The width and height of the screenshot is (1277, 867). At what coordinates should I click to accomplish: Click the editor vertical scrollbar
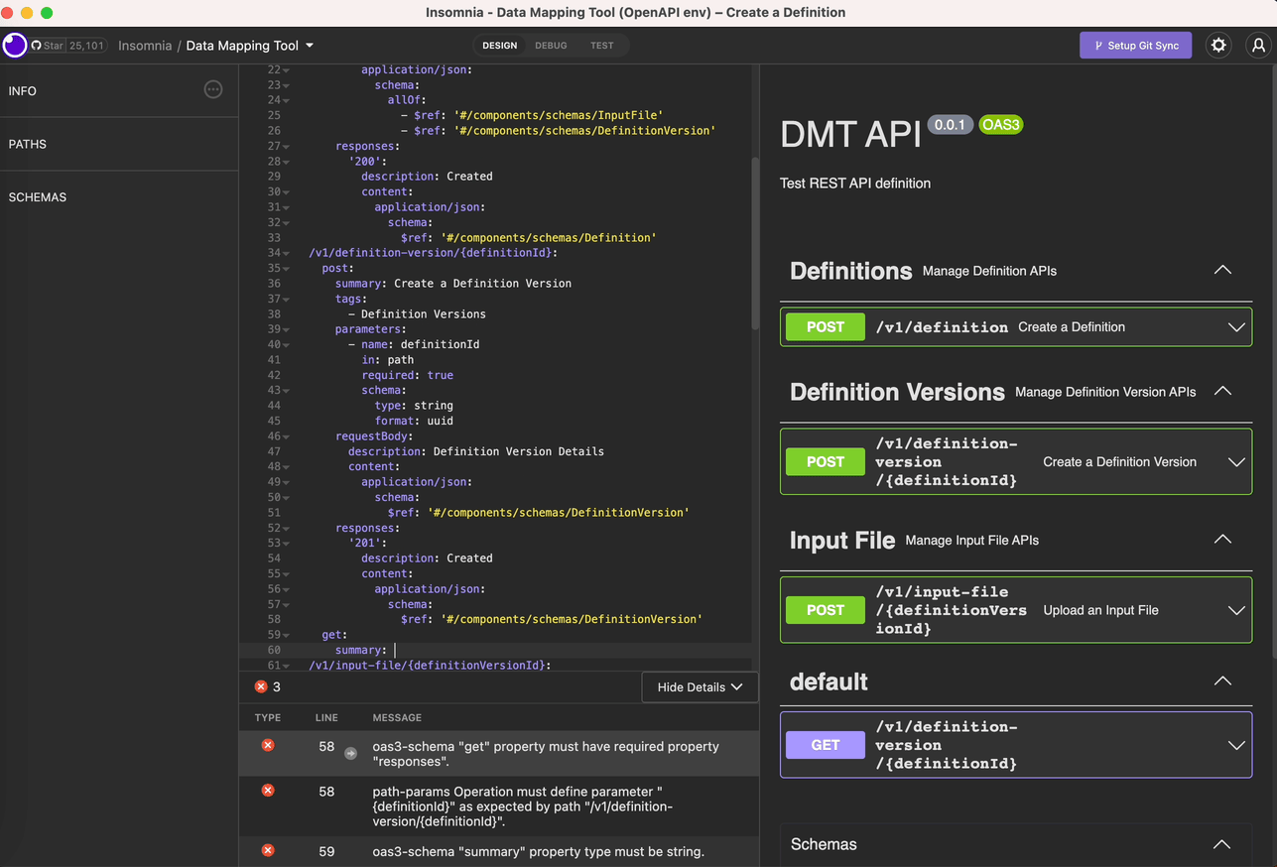755,243
